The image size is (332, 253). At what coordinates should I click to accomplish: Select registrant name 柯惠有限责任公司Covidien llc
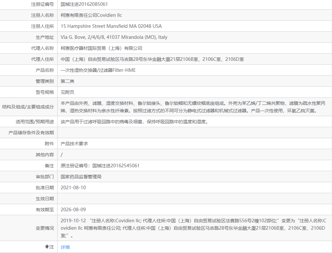[91, 15]
